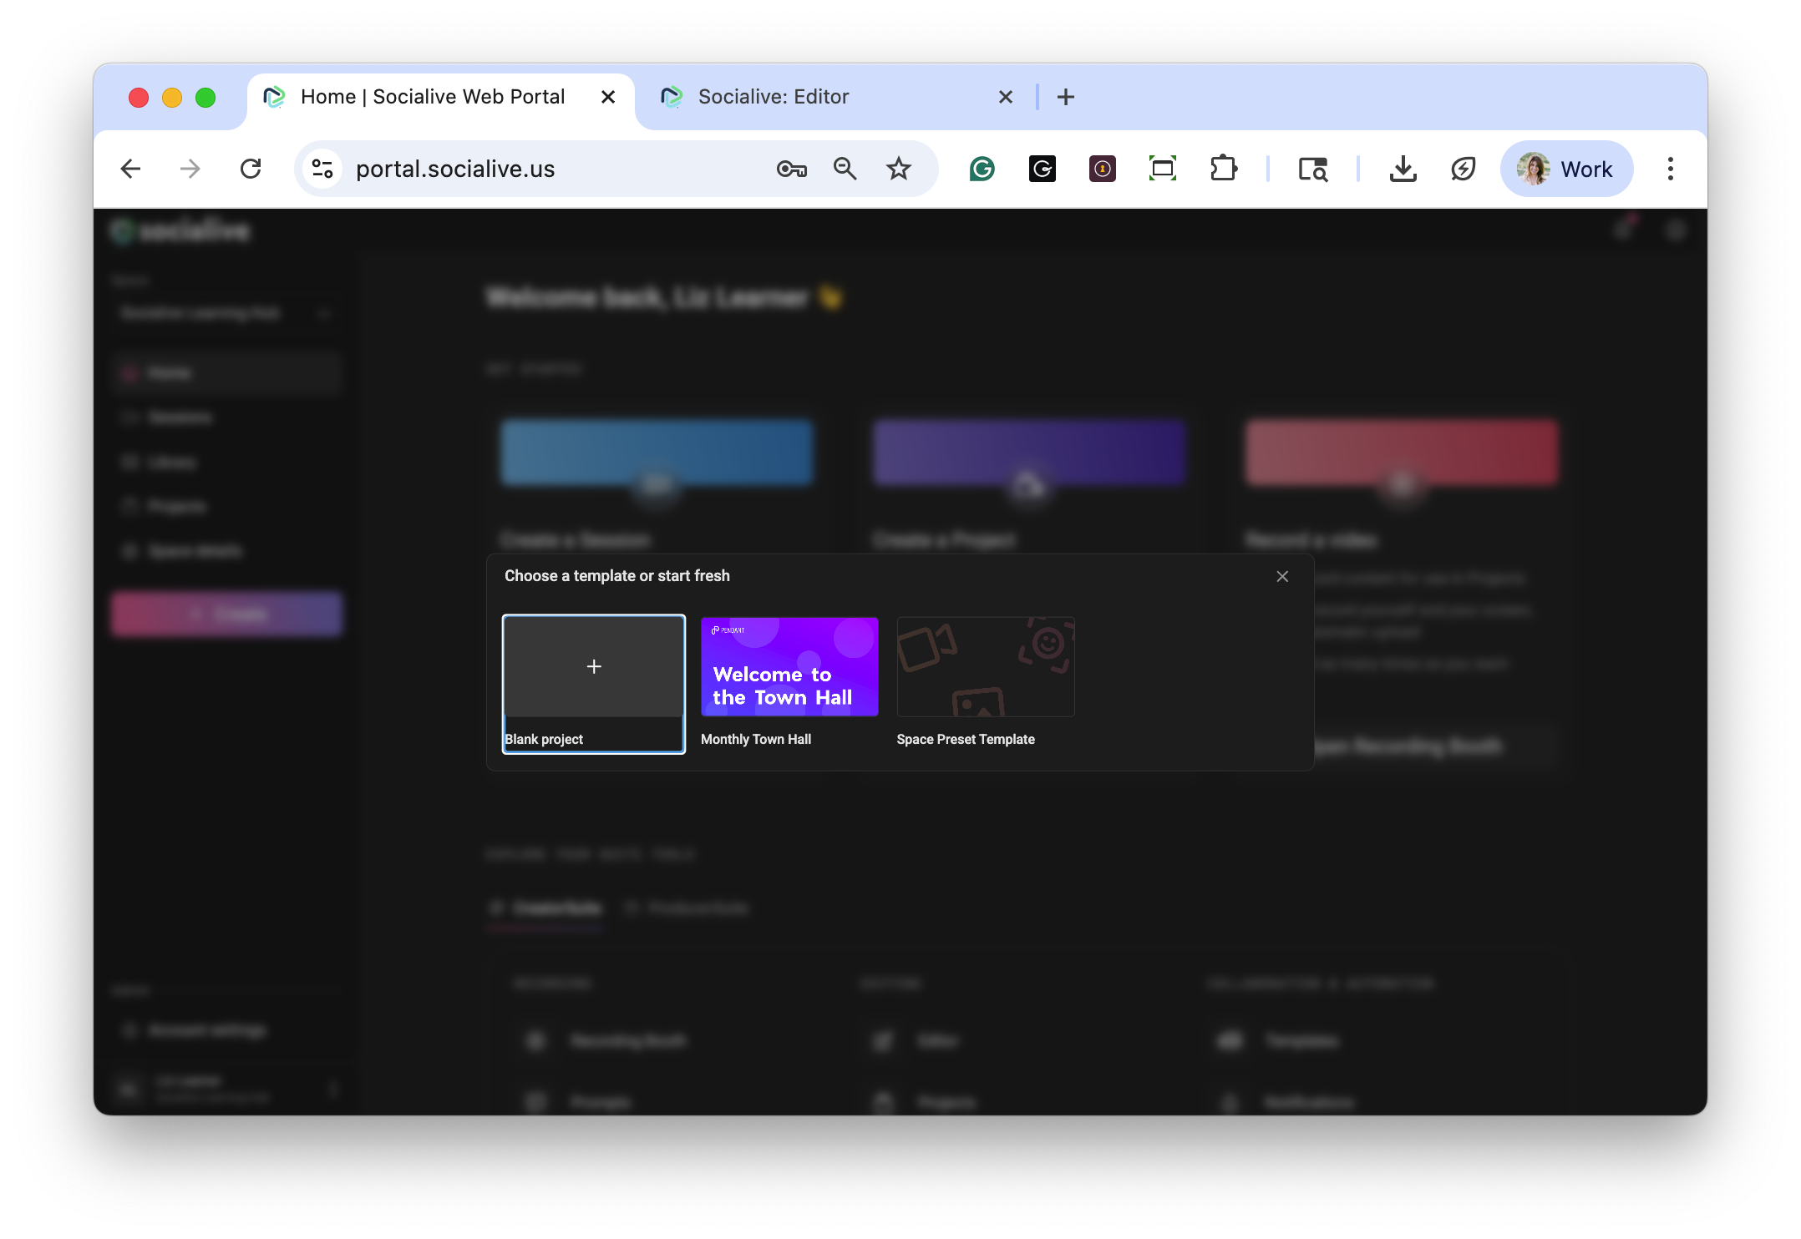Select the Blank project template
Screen dimensions: 1801x1239
(x=593, y=667)
